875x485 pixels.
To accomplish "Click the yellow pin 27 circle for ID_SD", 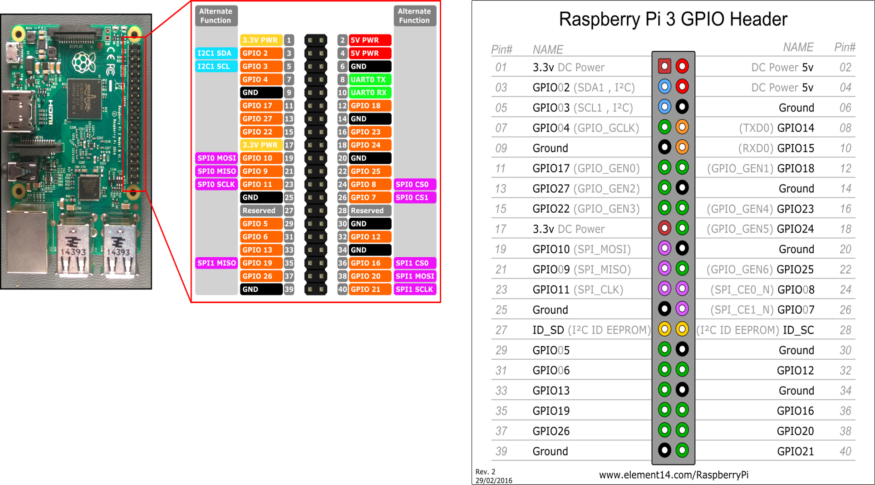I will tap(664, 329).
